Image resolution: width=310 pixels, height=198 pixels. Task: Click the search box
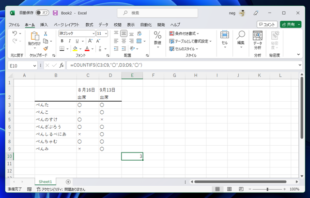pos(157,13)
